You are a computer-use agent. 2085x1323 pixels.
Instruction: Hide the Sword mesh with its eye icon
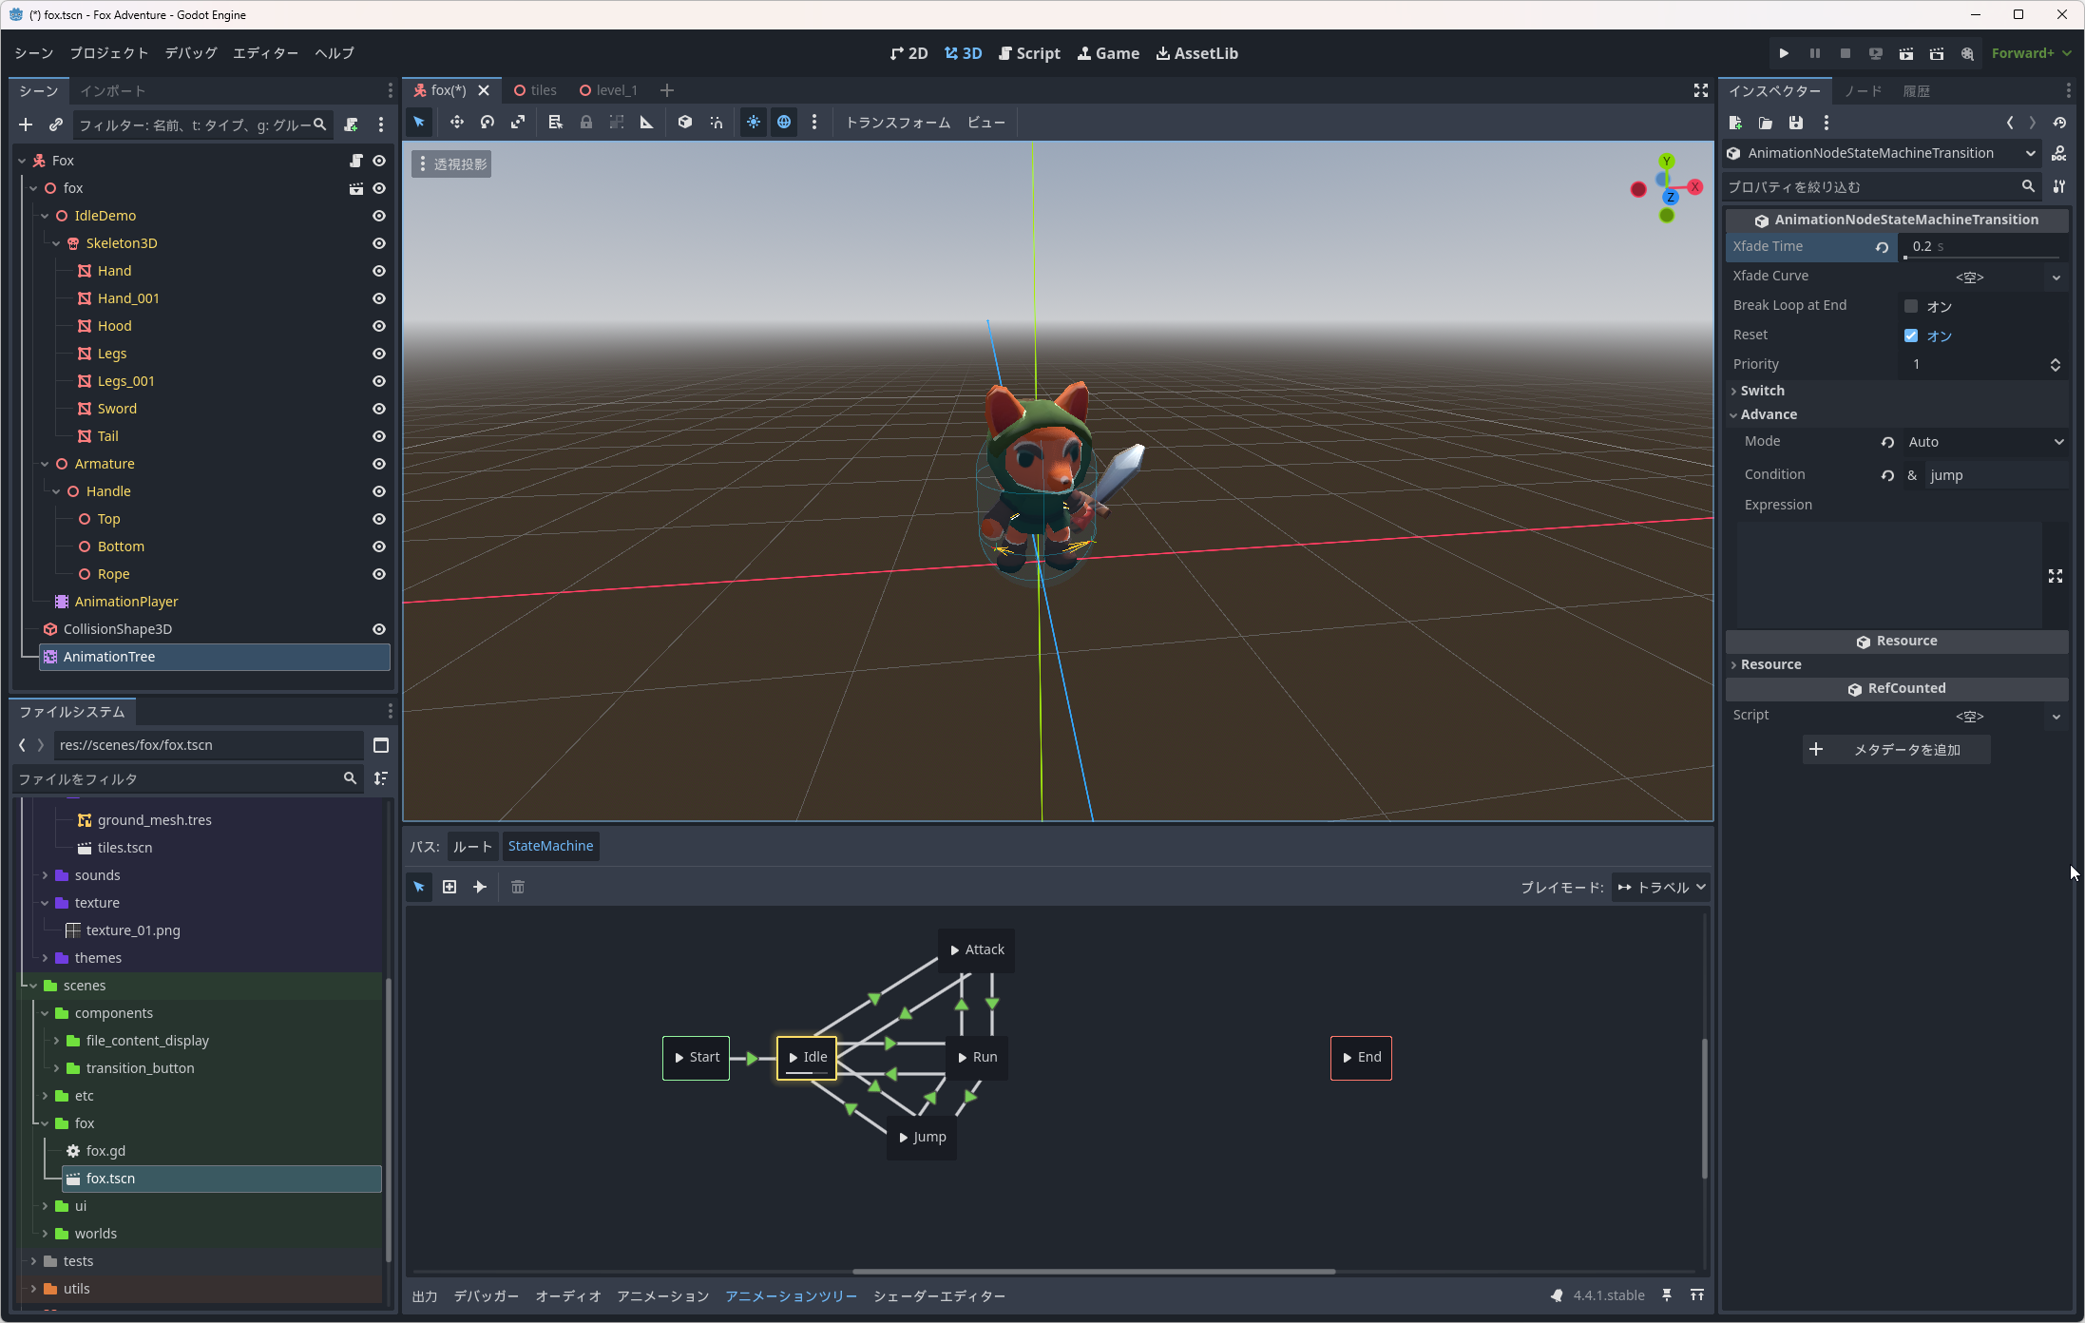378,409
